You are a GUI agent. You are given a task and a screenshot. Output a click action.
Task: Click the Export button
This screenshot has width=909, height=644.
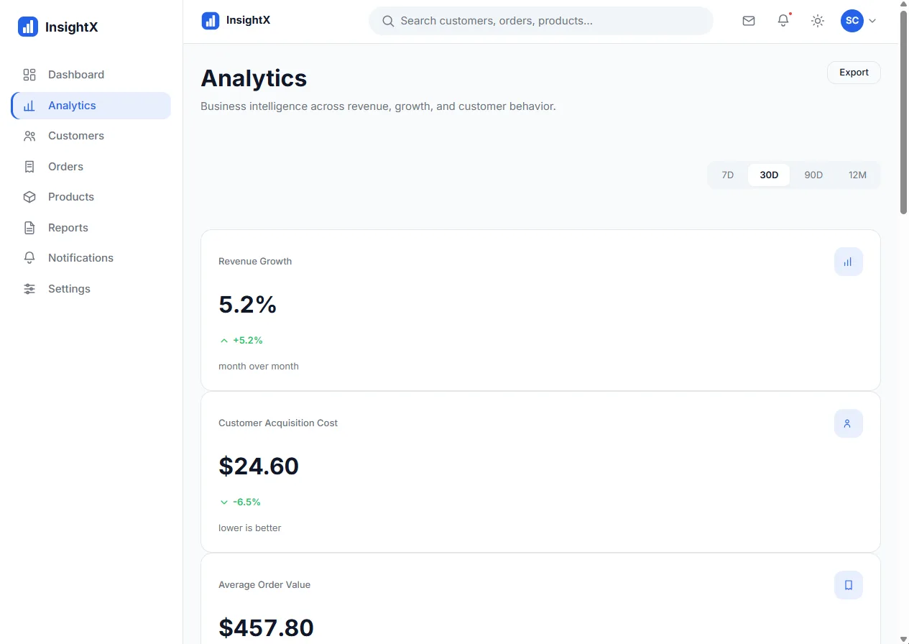click(854, 73)
